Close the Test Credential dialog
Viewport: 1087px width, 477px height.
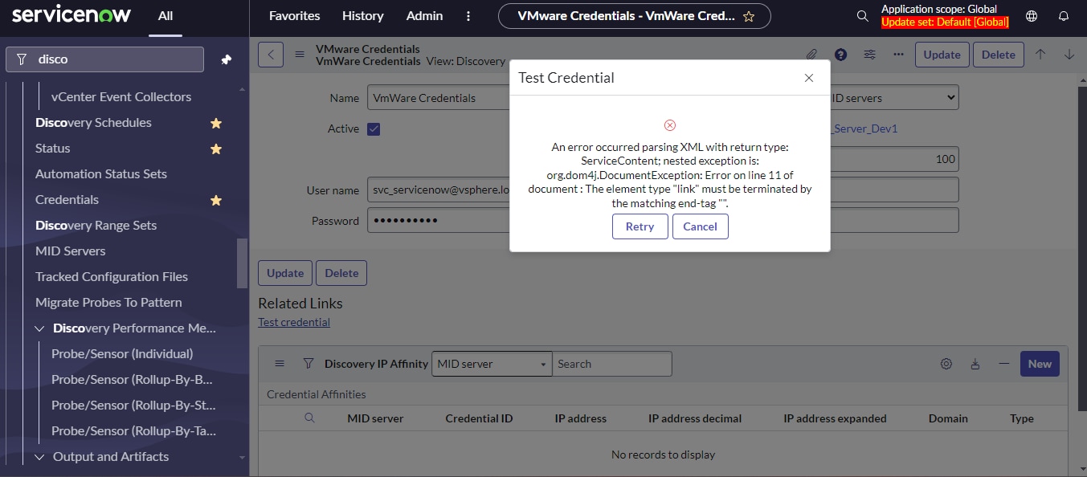click(809, 78)
